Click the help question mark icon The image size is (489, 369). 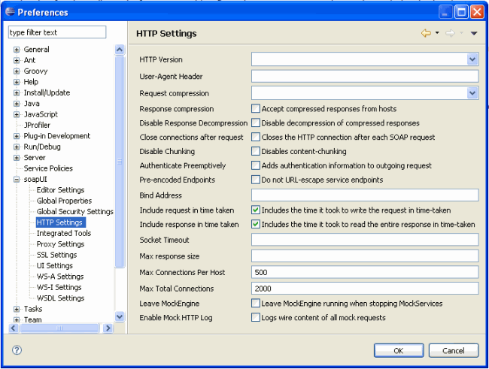[x=17, y=350]
